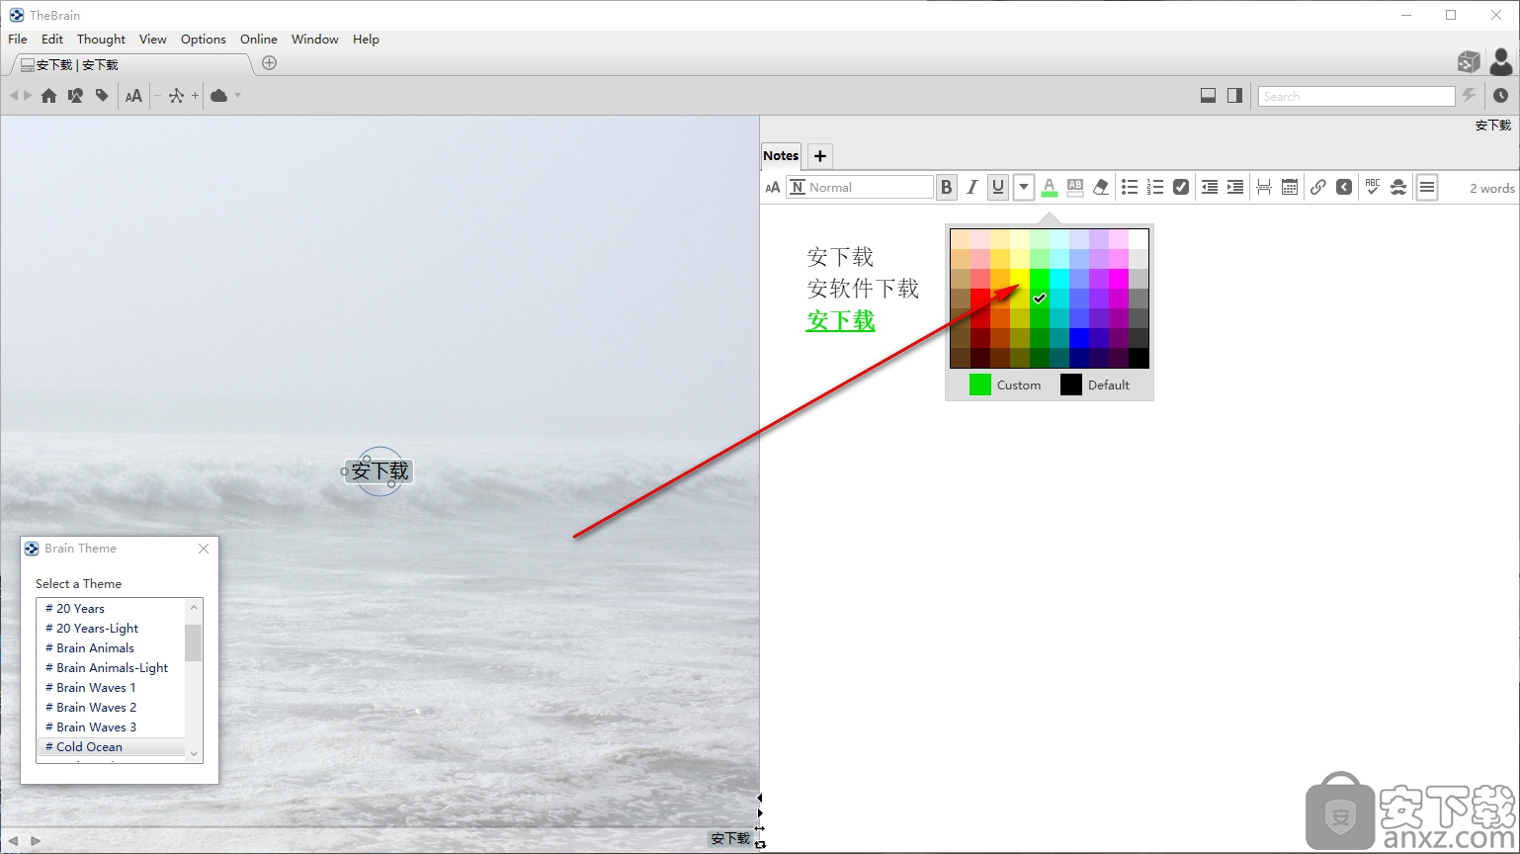1520x854 pixels.
Task: Open the Help menu
Action: click(x=366, y=40)
